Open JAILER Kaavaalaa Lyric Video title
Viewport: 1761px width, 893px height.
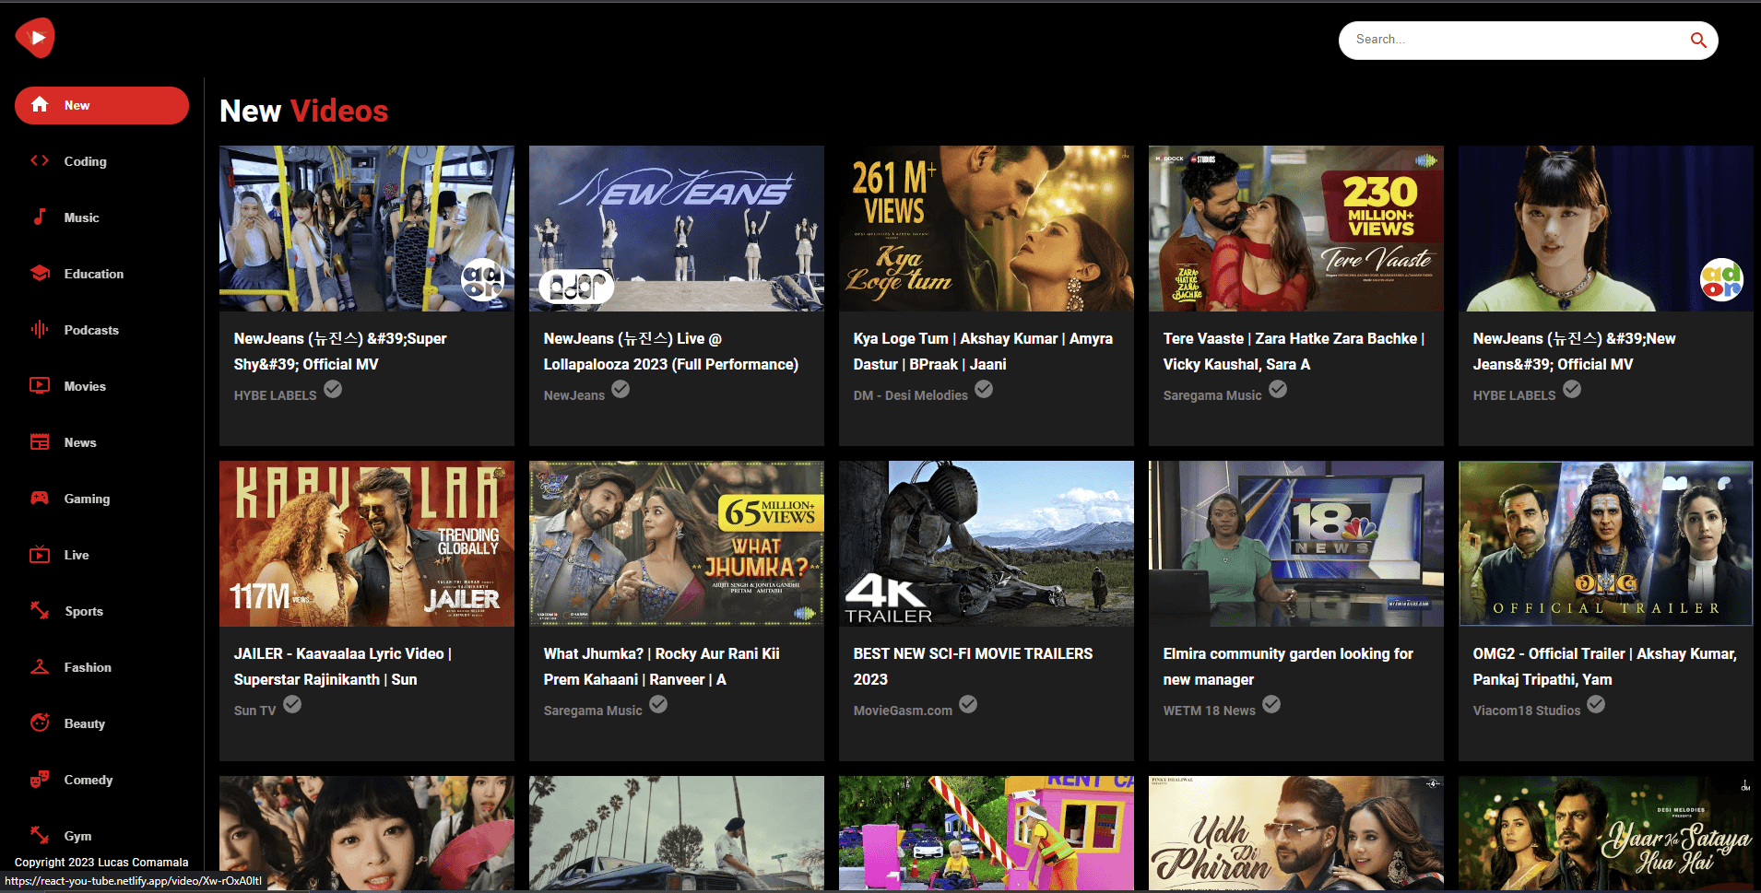(343, 666)
